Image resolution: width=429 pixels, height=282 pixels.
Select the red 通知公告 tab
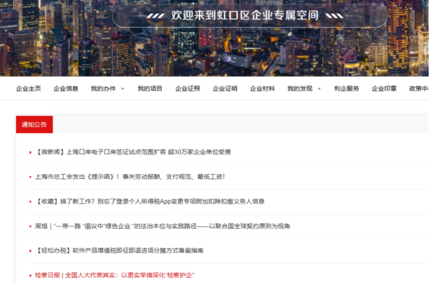coord(34,125)
